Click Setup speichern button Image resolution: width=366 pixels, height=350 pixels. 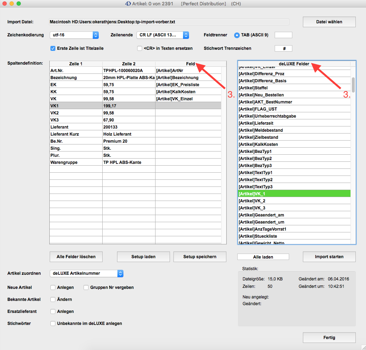[200, 257]
